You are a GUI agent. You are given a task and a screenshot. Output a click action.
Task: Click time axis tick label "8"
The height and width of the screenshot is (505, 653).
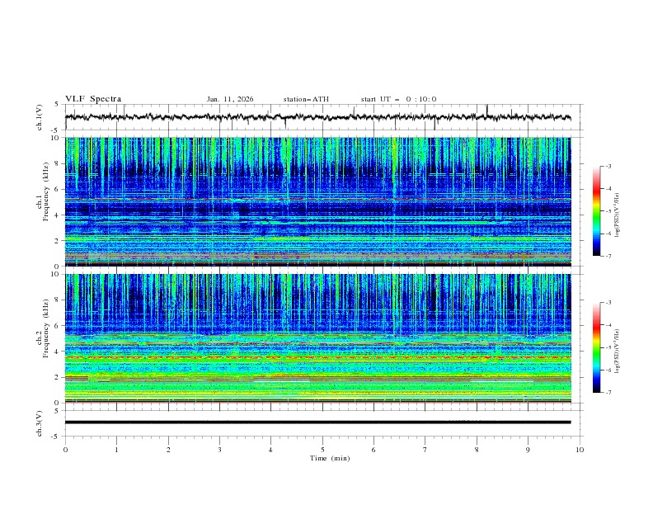(x=477, y=450)
